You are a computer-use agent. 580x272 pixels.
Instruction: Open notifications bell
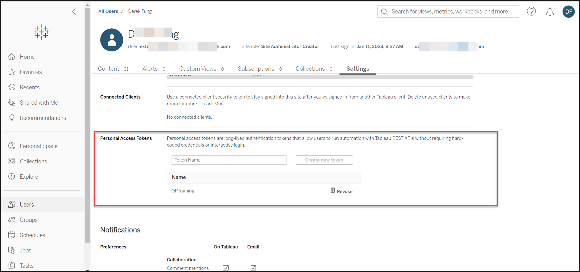[x=550, y=12]
